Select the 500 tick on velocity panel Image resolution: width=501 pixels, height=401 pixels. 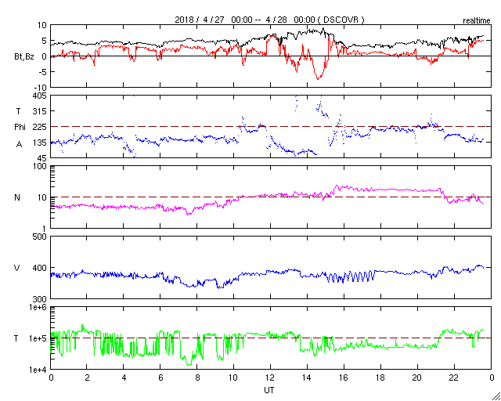pos(38,237)
